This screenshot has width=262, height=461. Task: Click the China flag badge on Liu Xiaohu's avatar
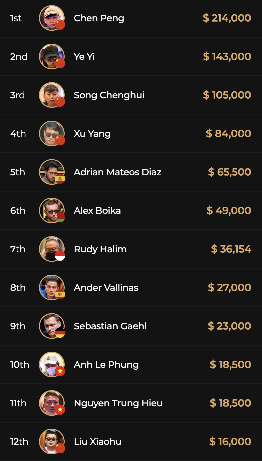(60, 448)
